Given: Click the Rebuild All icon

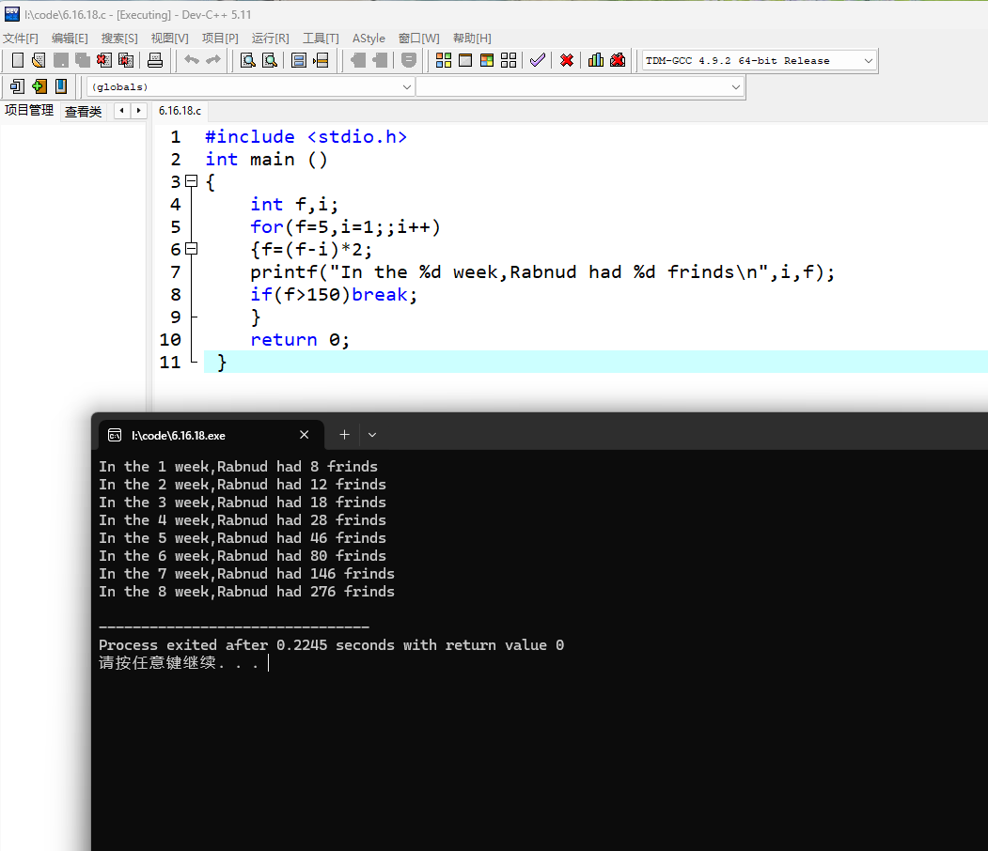Looking at the screenshot, I should coord(509,60).
